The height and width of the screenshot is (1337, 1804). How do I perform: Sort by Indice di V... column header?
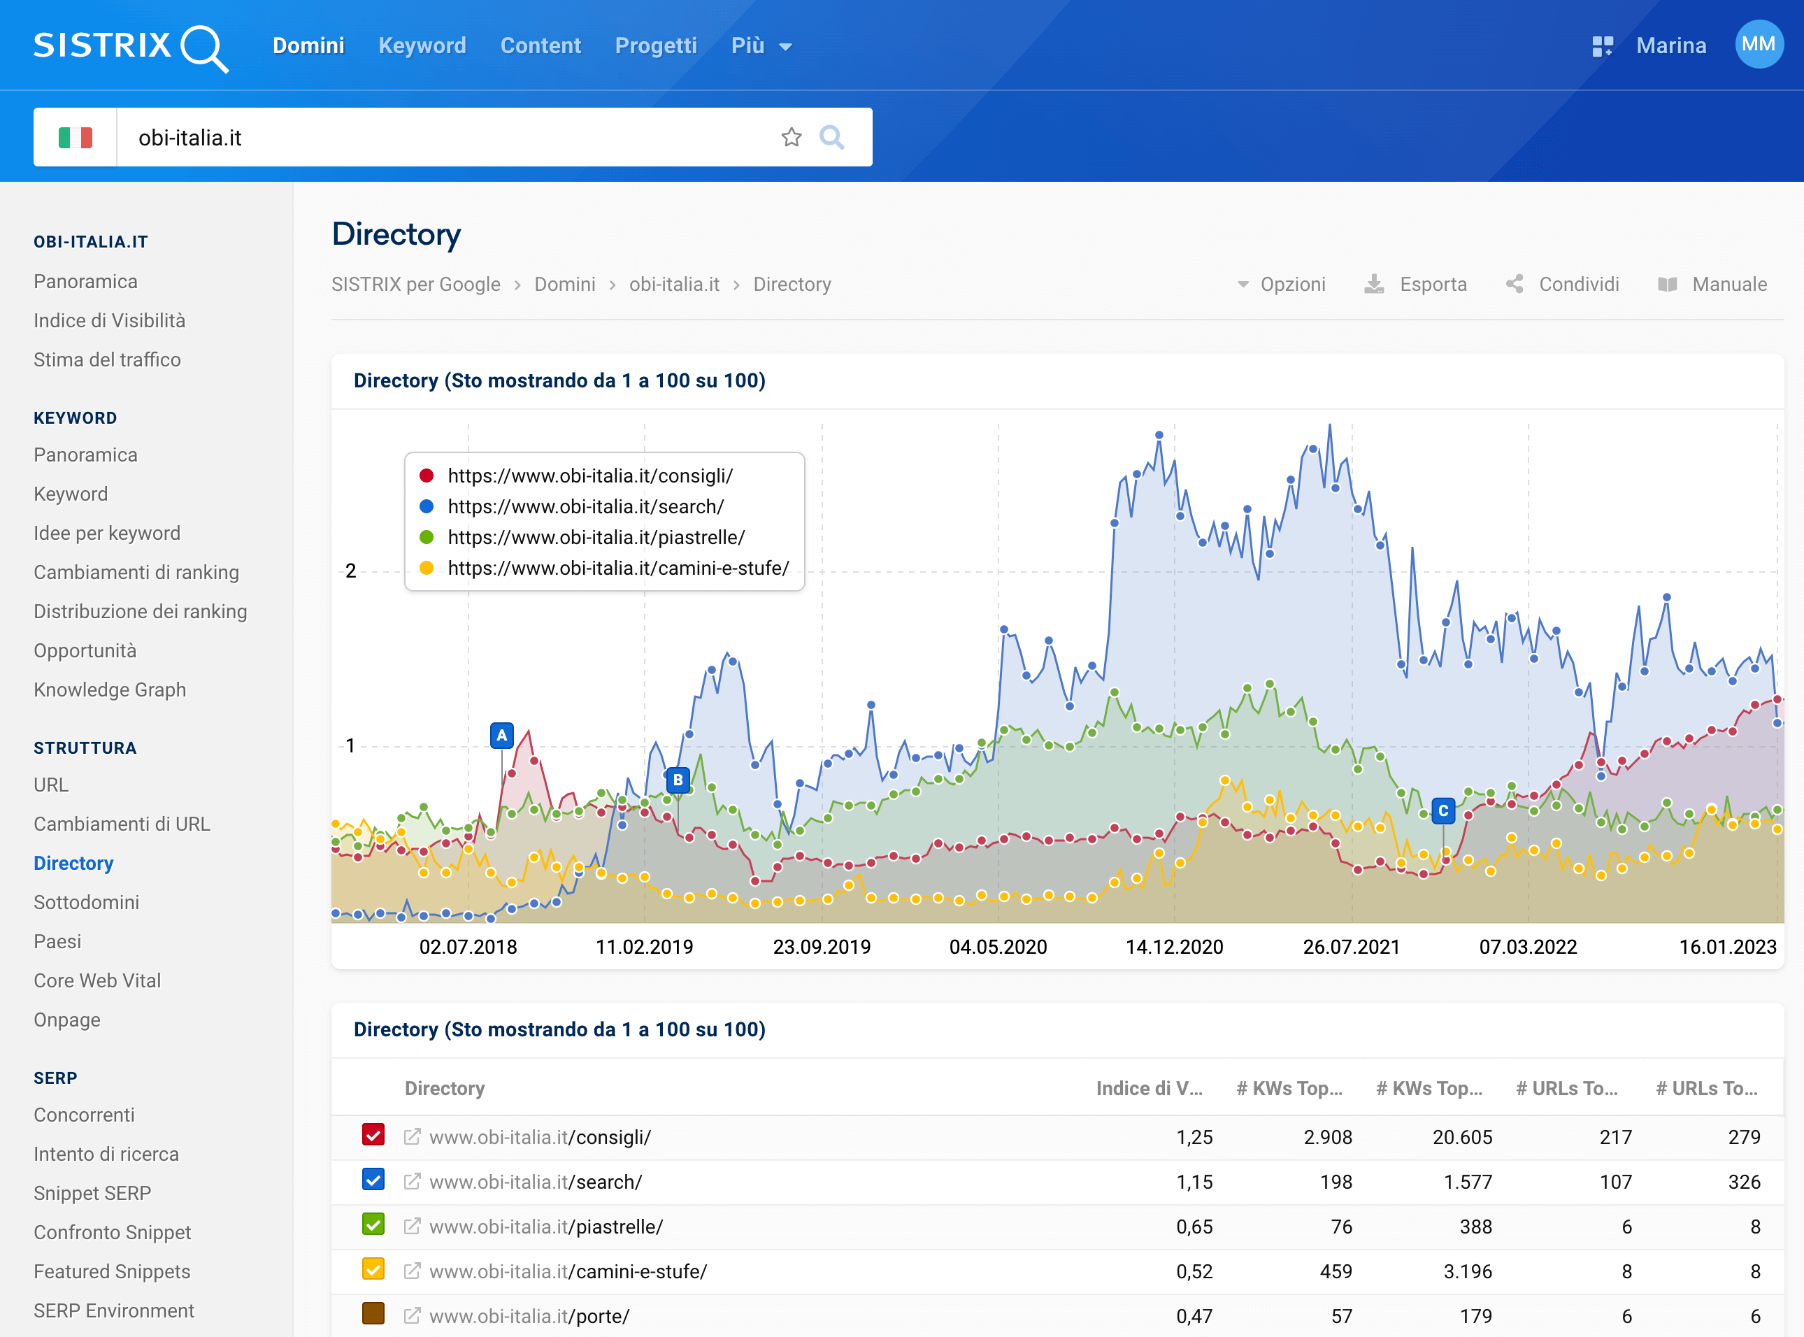click(1148, 1089)
